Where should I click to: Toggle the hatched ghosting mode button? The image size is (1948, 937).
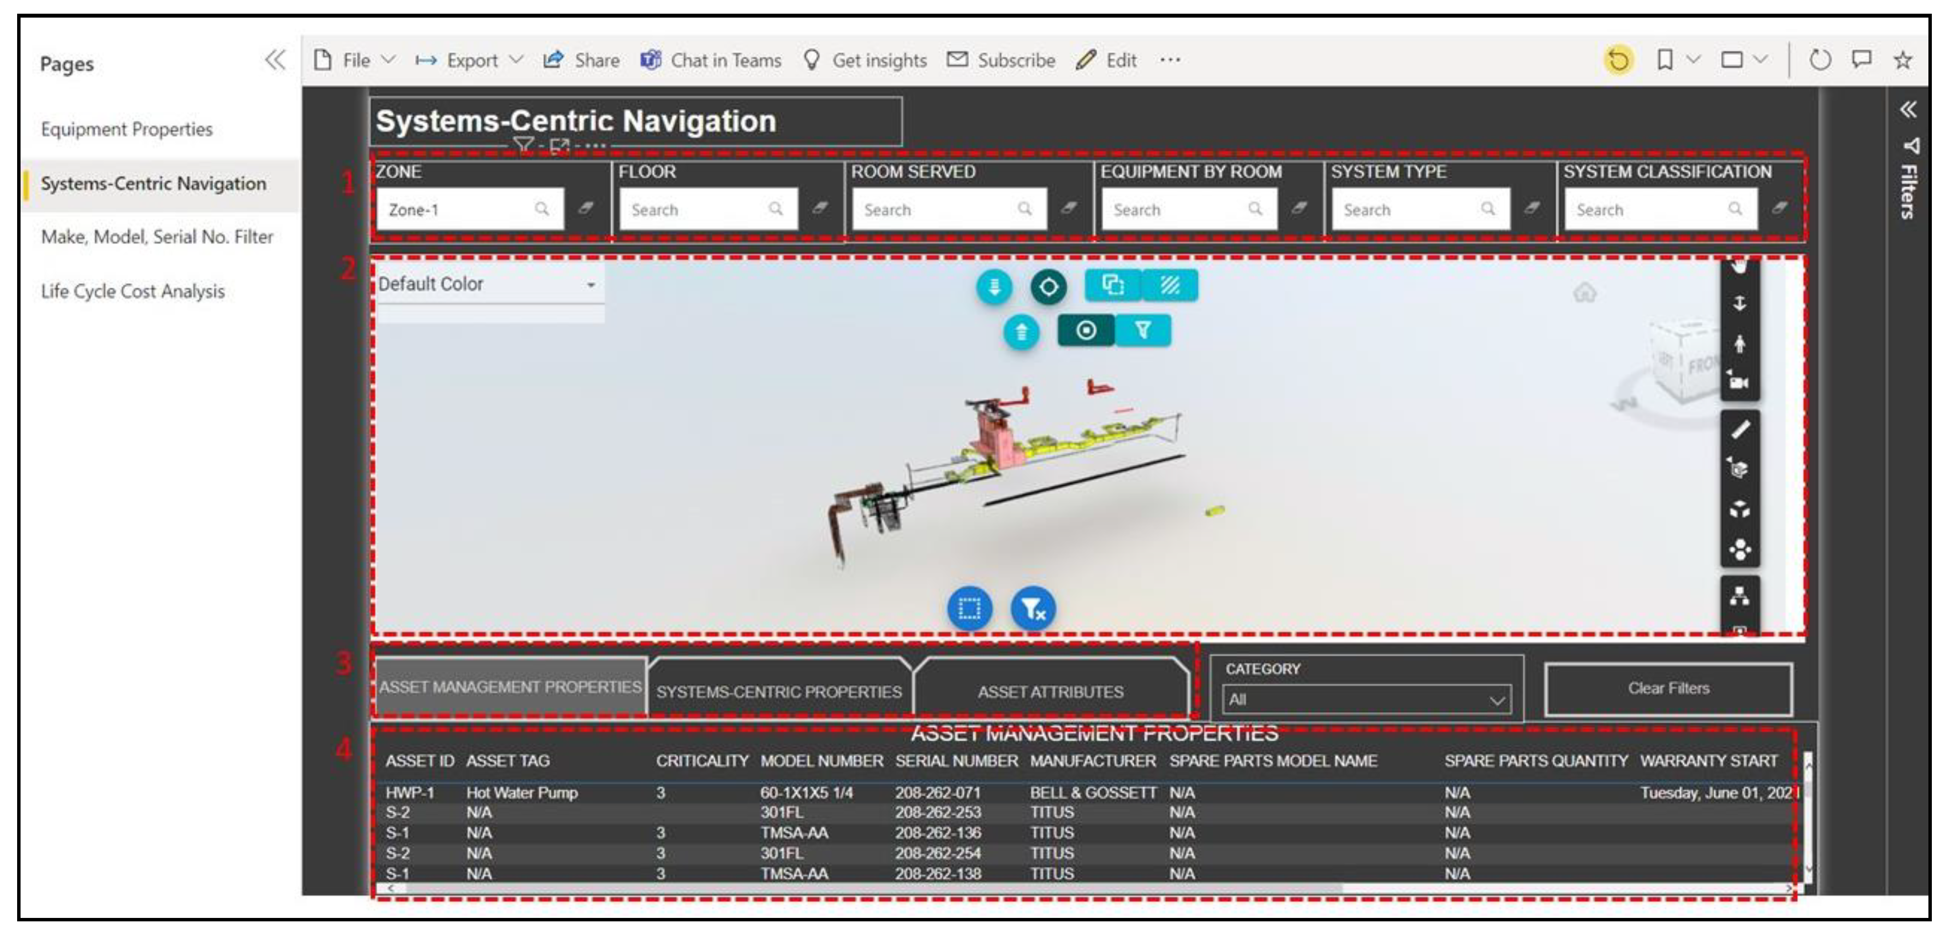pos(1170,286)
